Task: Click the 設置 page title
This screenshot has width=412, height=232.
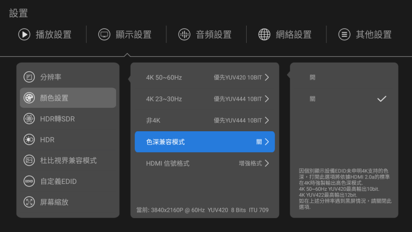Action: (x=18, y=13)
